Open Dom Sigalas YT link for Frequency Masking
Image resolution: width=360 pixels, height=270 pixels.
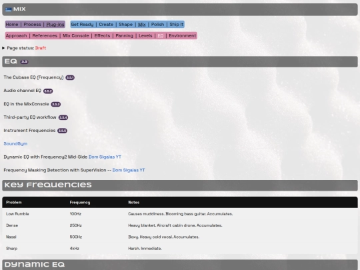[x=129, y=170]
